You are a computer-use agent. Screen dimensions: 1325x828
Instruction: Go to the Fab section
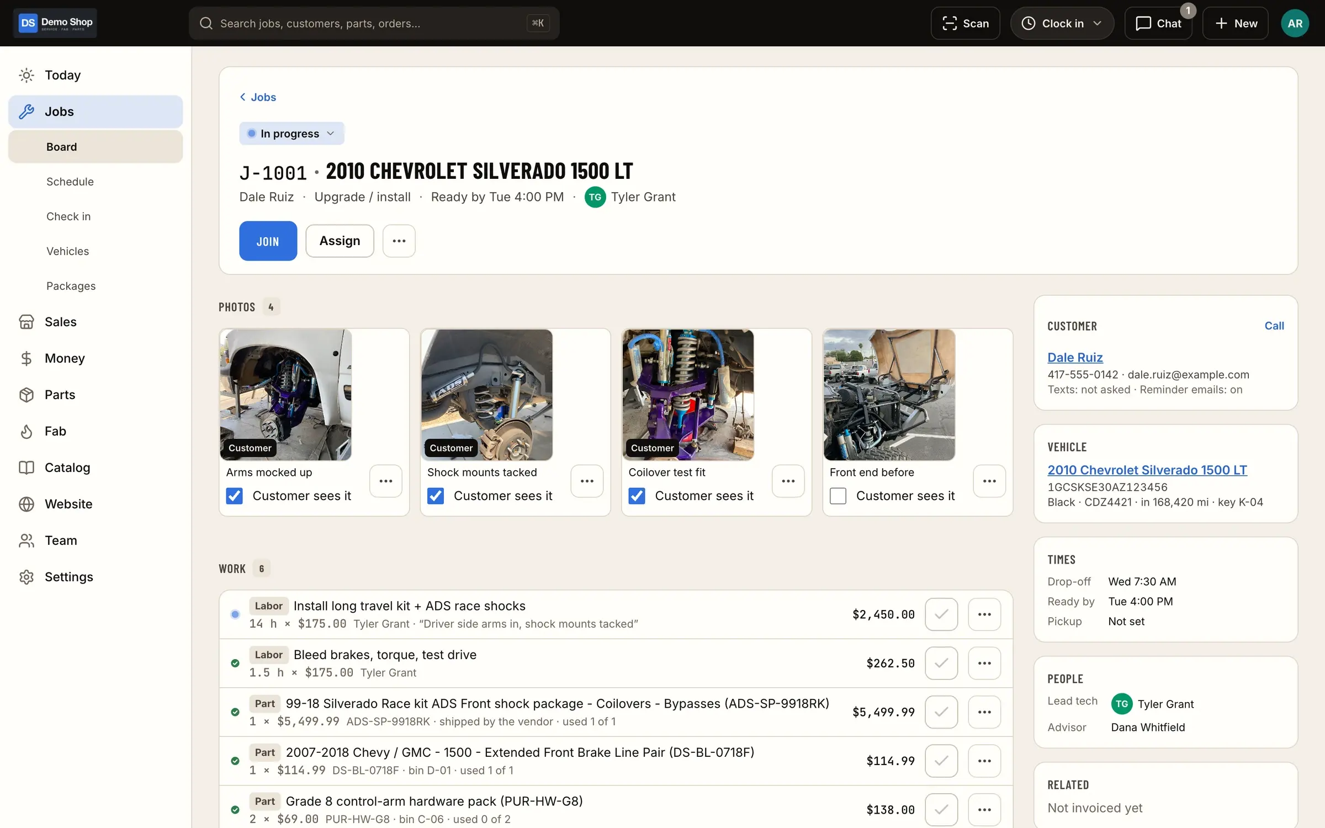coord(96,431)
